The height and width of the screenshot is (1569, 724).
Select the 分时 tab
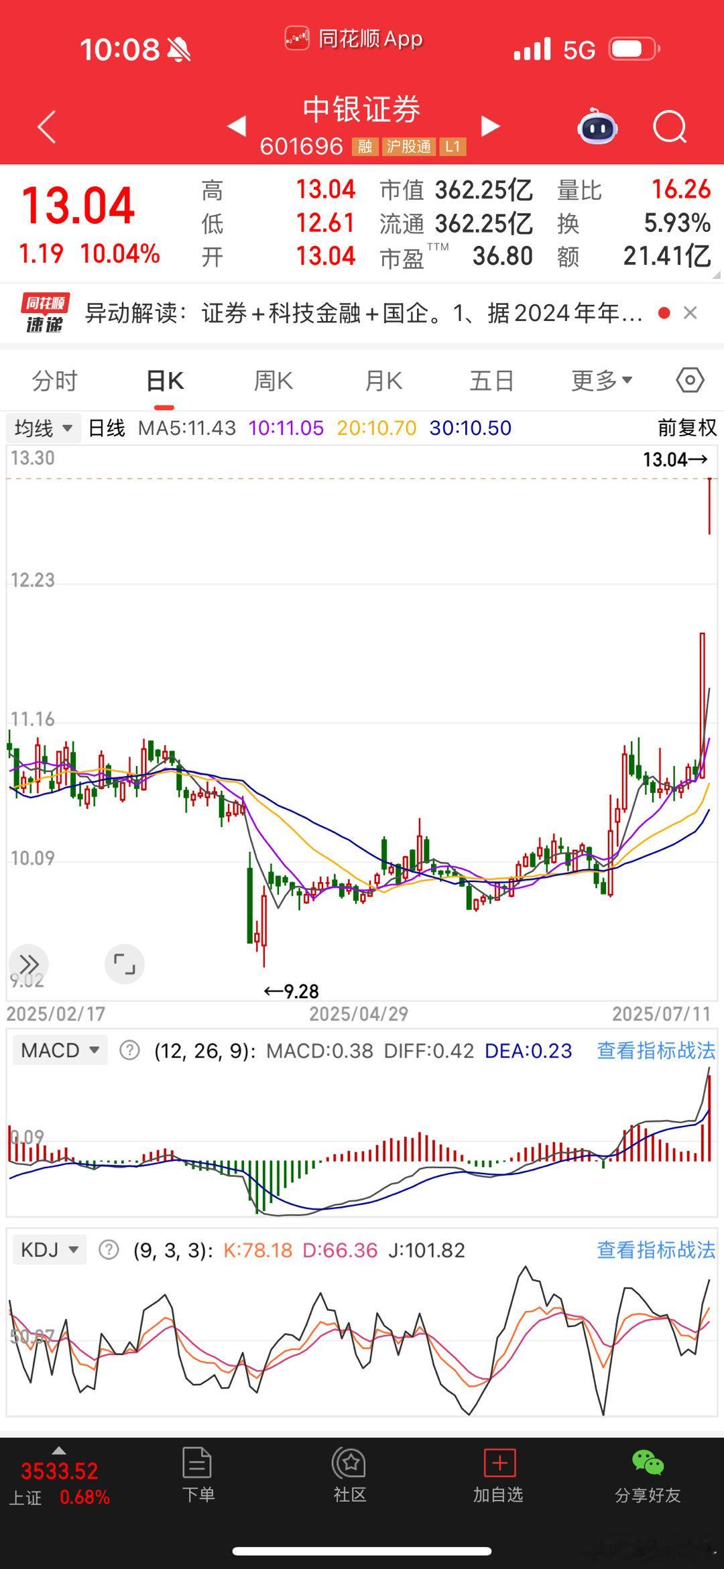tap(55, 381)
